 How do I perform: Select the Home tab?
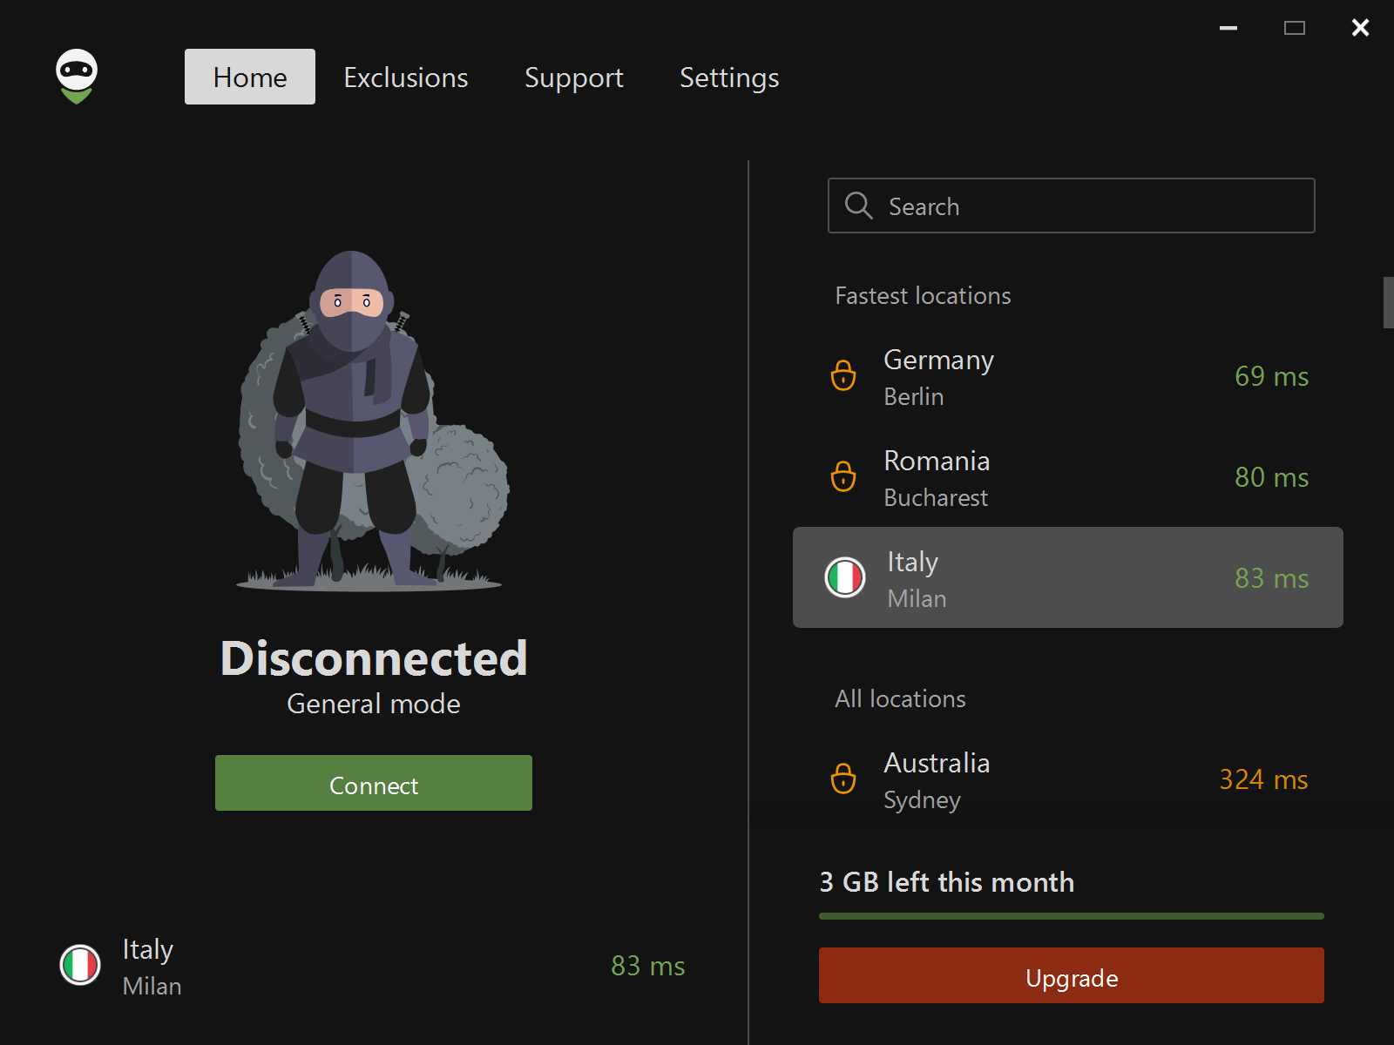click(x=249, y=77)
